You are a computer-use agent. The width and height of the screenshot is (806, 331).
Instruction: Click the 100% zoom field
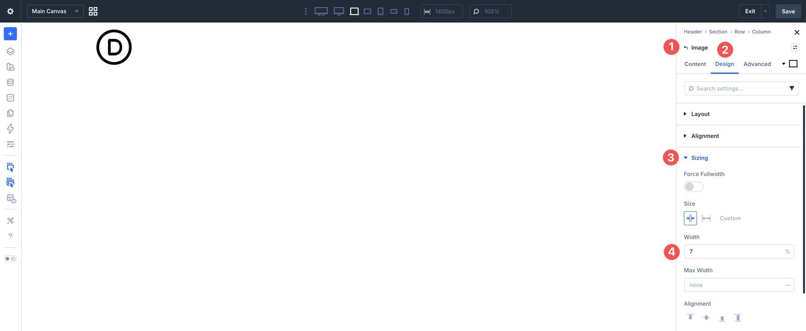tap(491, 11)
